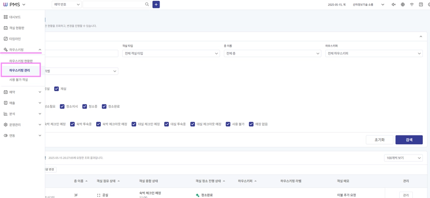Open the 100개씩 보기 page-size dropdown

point(404,158)
